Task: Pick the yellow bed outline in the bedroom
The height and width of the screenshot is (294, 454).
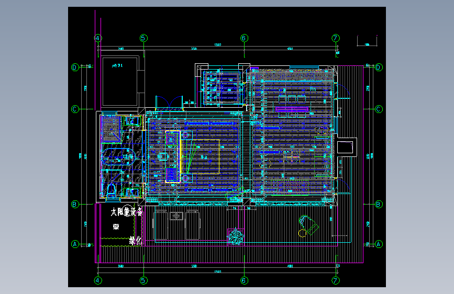Action: [x=200, y=156]
